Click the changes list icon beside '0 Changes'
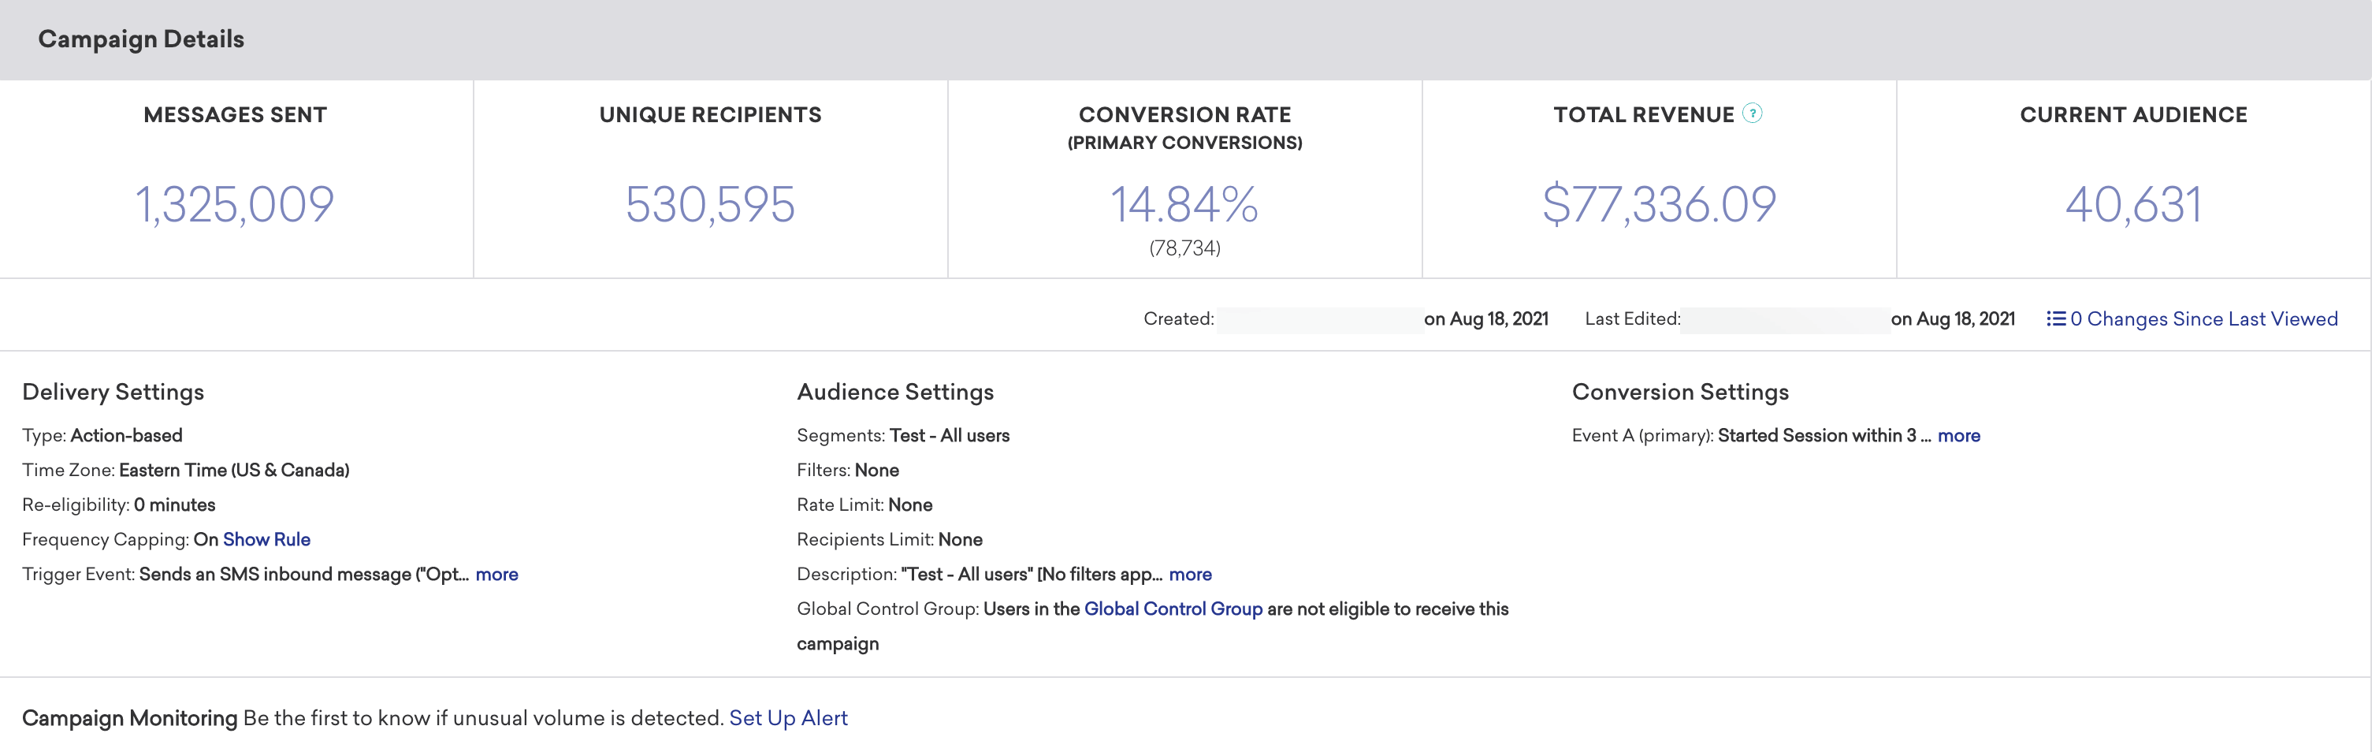This screenshot has width=2372, height=752. (x=2055, y=319)
